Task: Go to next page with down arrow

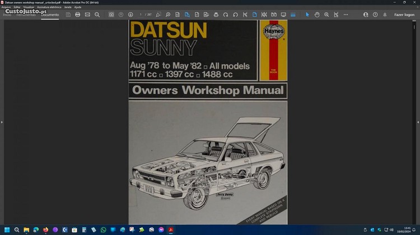Action: click(x=130, y=15)
